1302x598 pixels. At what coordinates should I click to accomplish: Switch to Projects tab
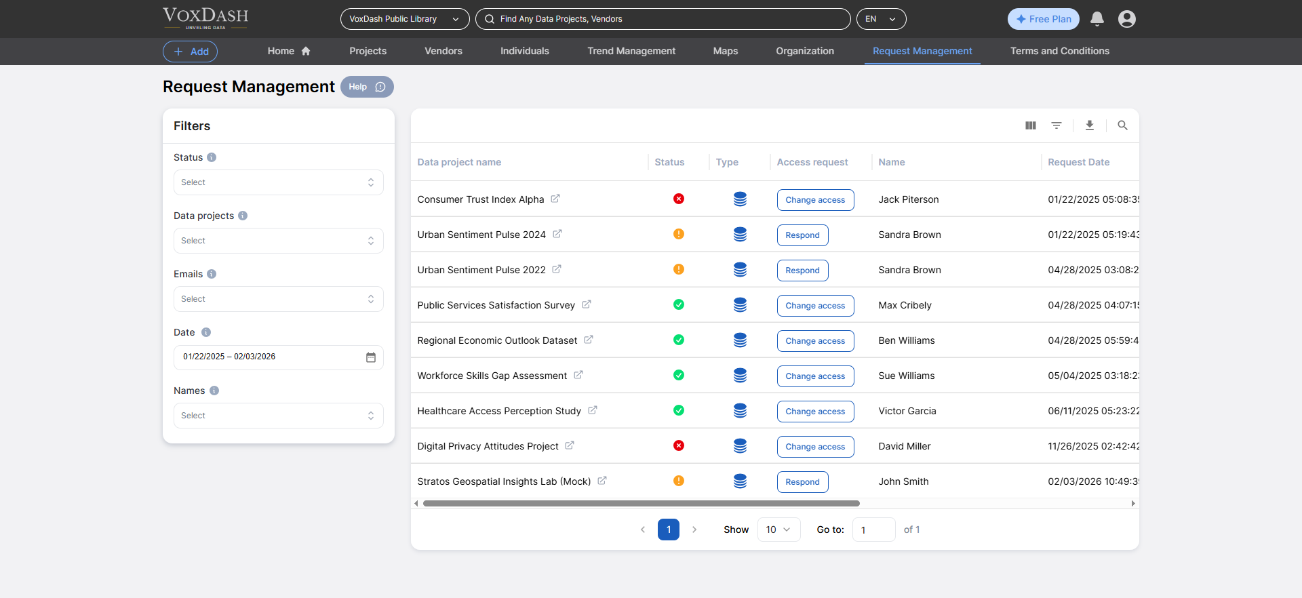pos(368,51)
